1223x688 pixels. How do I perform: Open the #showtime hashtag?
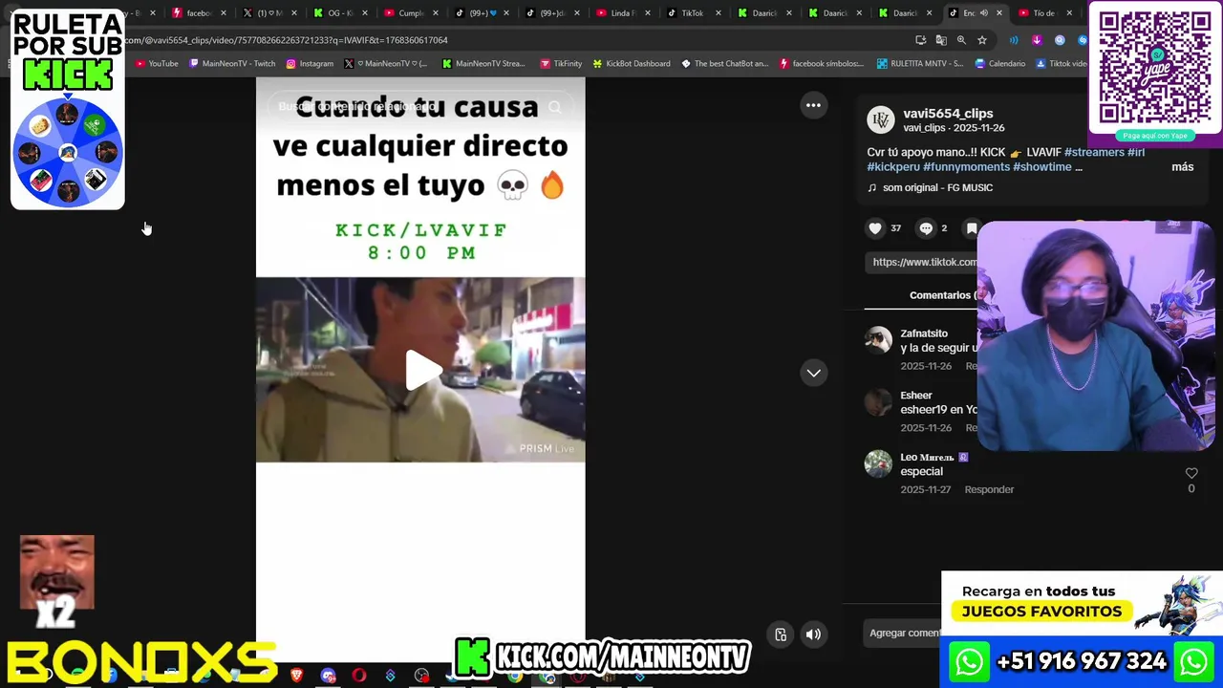1042,166
